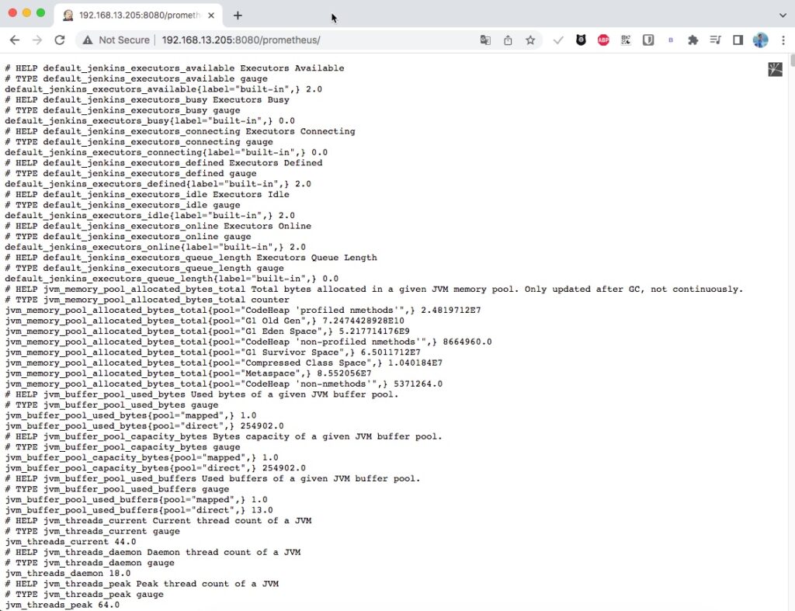The height and width of the screenshot is (611, 795).
Task: Open the QR code extension icon
Action: coord(626,40)
